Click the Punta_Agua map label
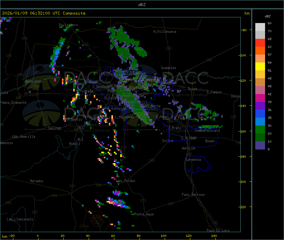The image size is (284, 240). coord(144,214)
